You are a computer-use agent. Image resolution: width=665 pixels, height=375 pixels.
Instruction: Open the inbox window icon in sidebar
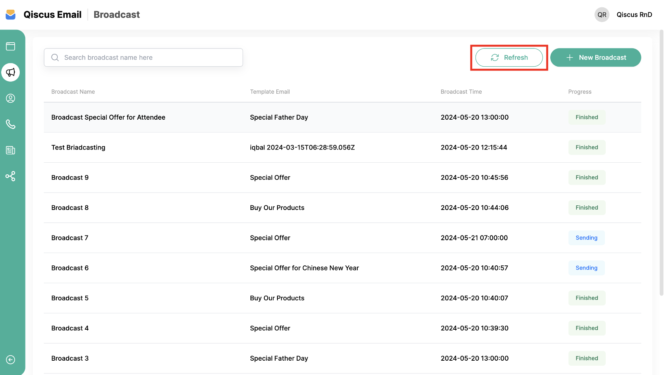10,46
